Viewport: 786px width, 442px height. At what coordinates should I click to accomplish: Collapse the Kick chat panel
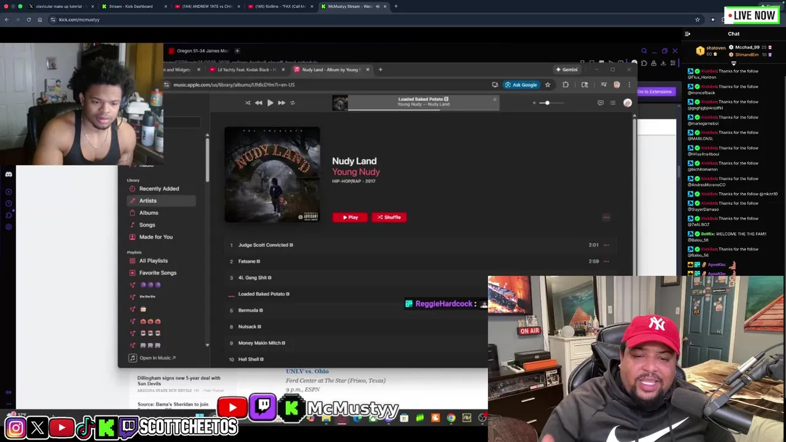[687, 34]
